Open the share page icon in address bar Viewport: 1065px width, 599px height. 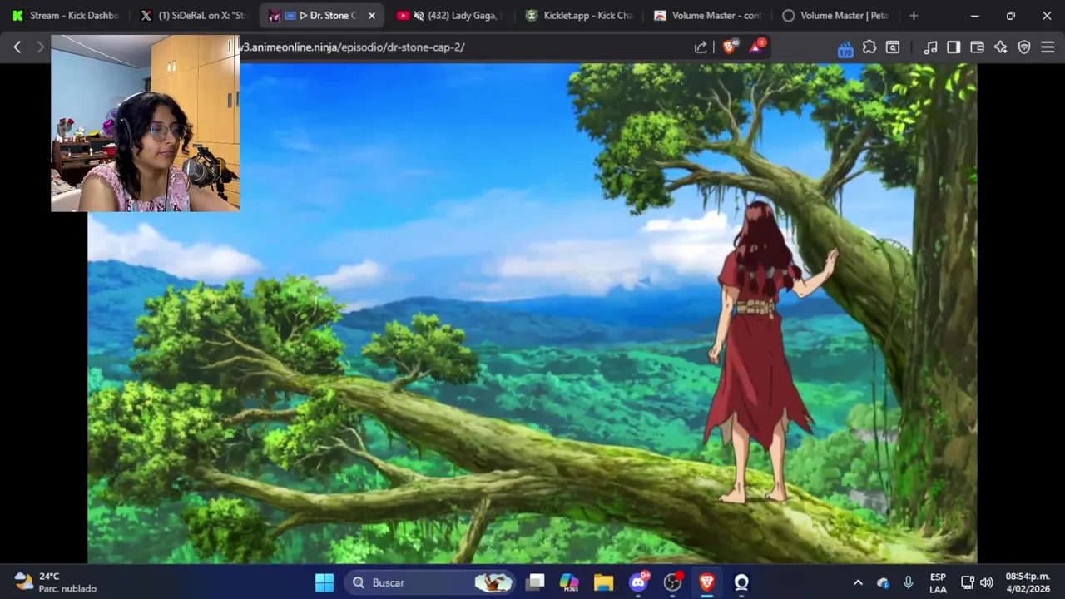click(x=701, y=47)
